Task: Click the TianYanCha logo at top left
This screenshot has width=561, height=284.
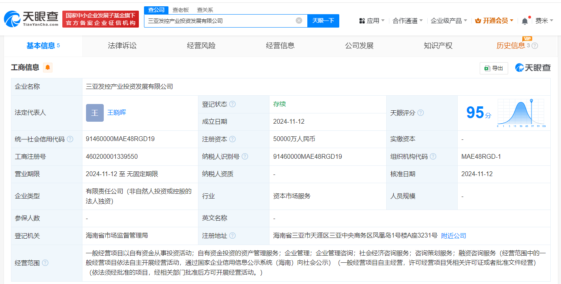Action: (31, 19)
